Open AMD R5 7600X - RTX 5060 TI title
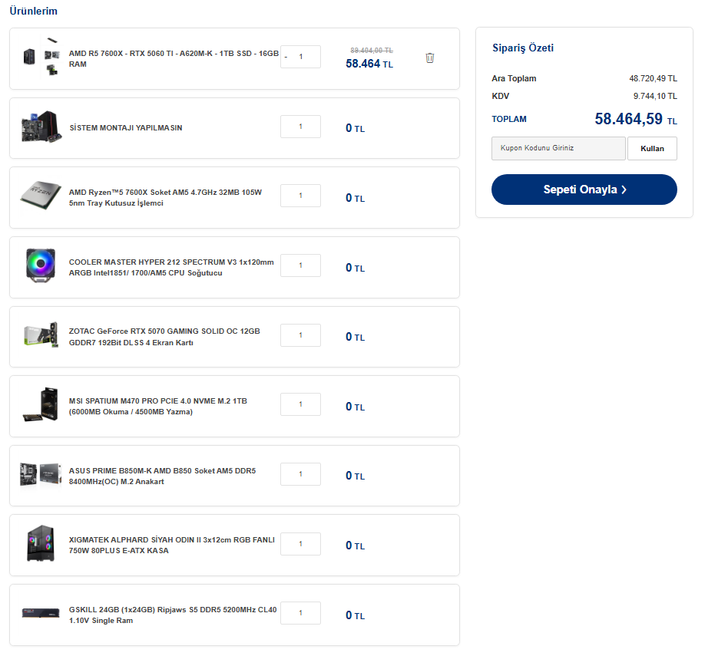The height and width of the screenshot is (656, 728). pos(174,59)
